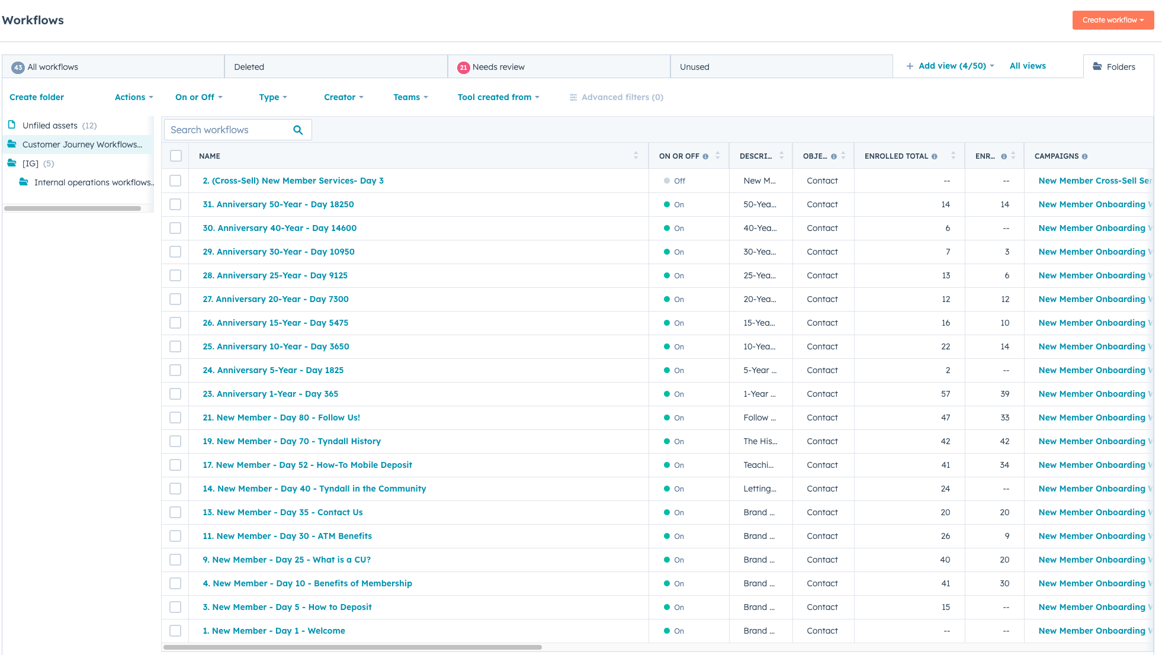
Task: Click the Unfiled assets document icon
Action: (x=11, y=125)
